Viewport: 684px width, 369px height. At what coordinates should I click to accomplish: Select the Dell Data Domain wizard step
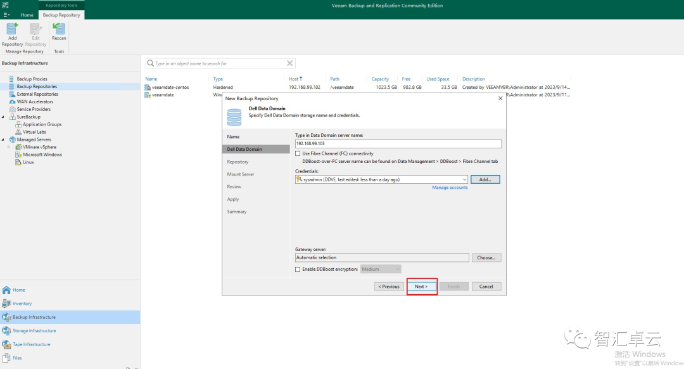click(256, 149)
